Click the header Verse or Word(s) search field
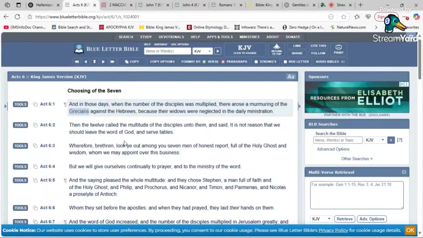The width and height of the screenshot is (423, 238). click(x=168, y=51)
